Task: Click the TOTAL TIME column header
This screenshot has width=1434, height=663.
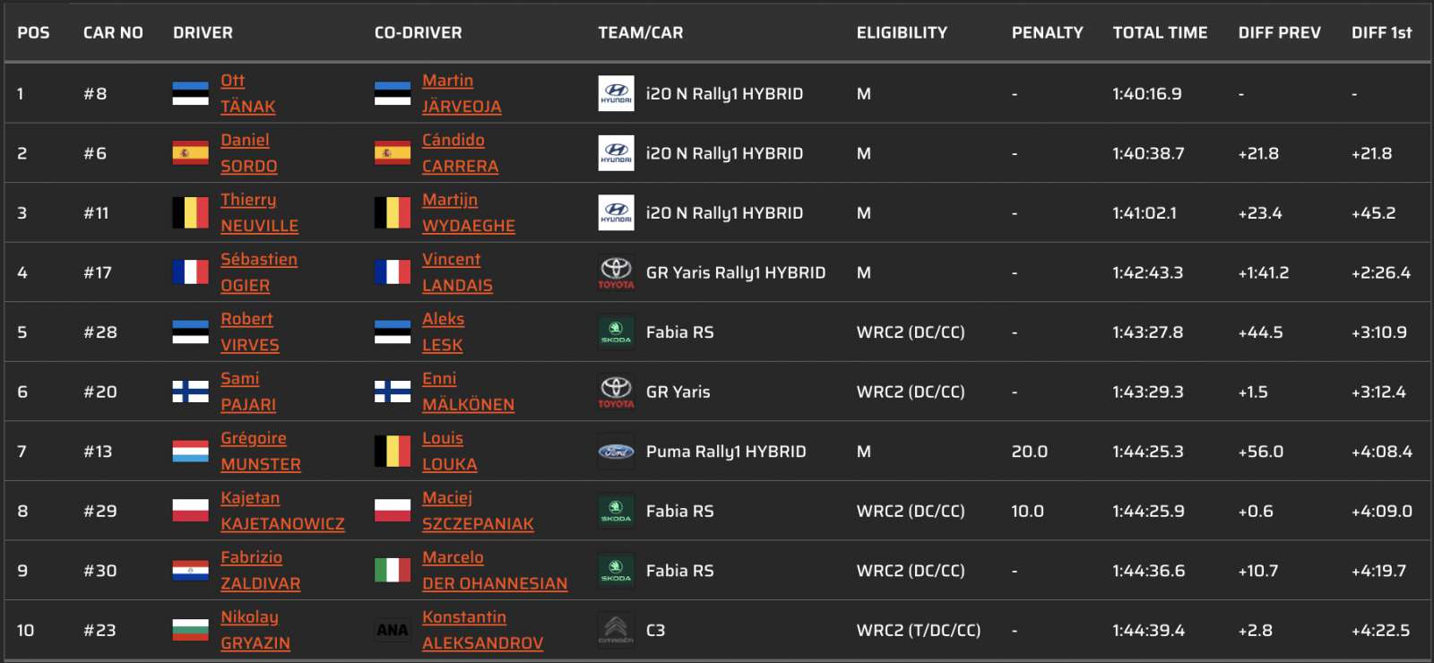Action: point(1160,33)
